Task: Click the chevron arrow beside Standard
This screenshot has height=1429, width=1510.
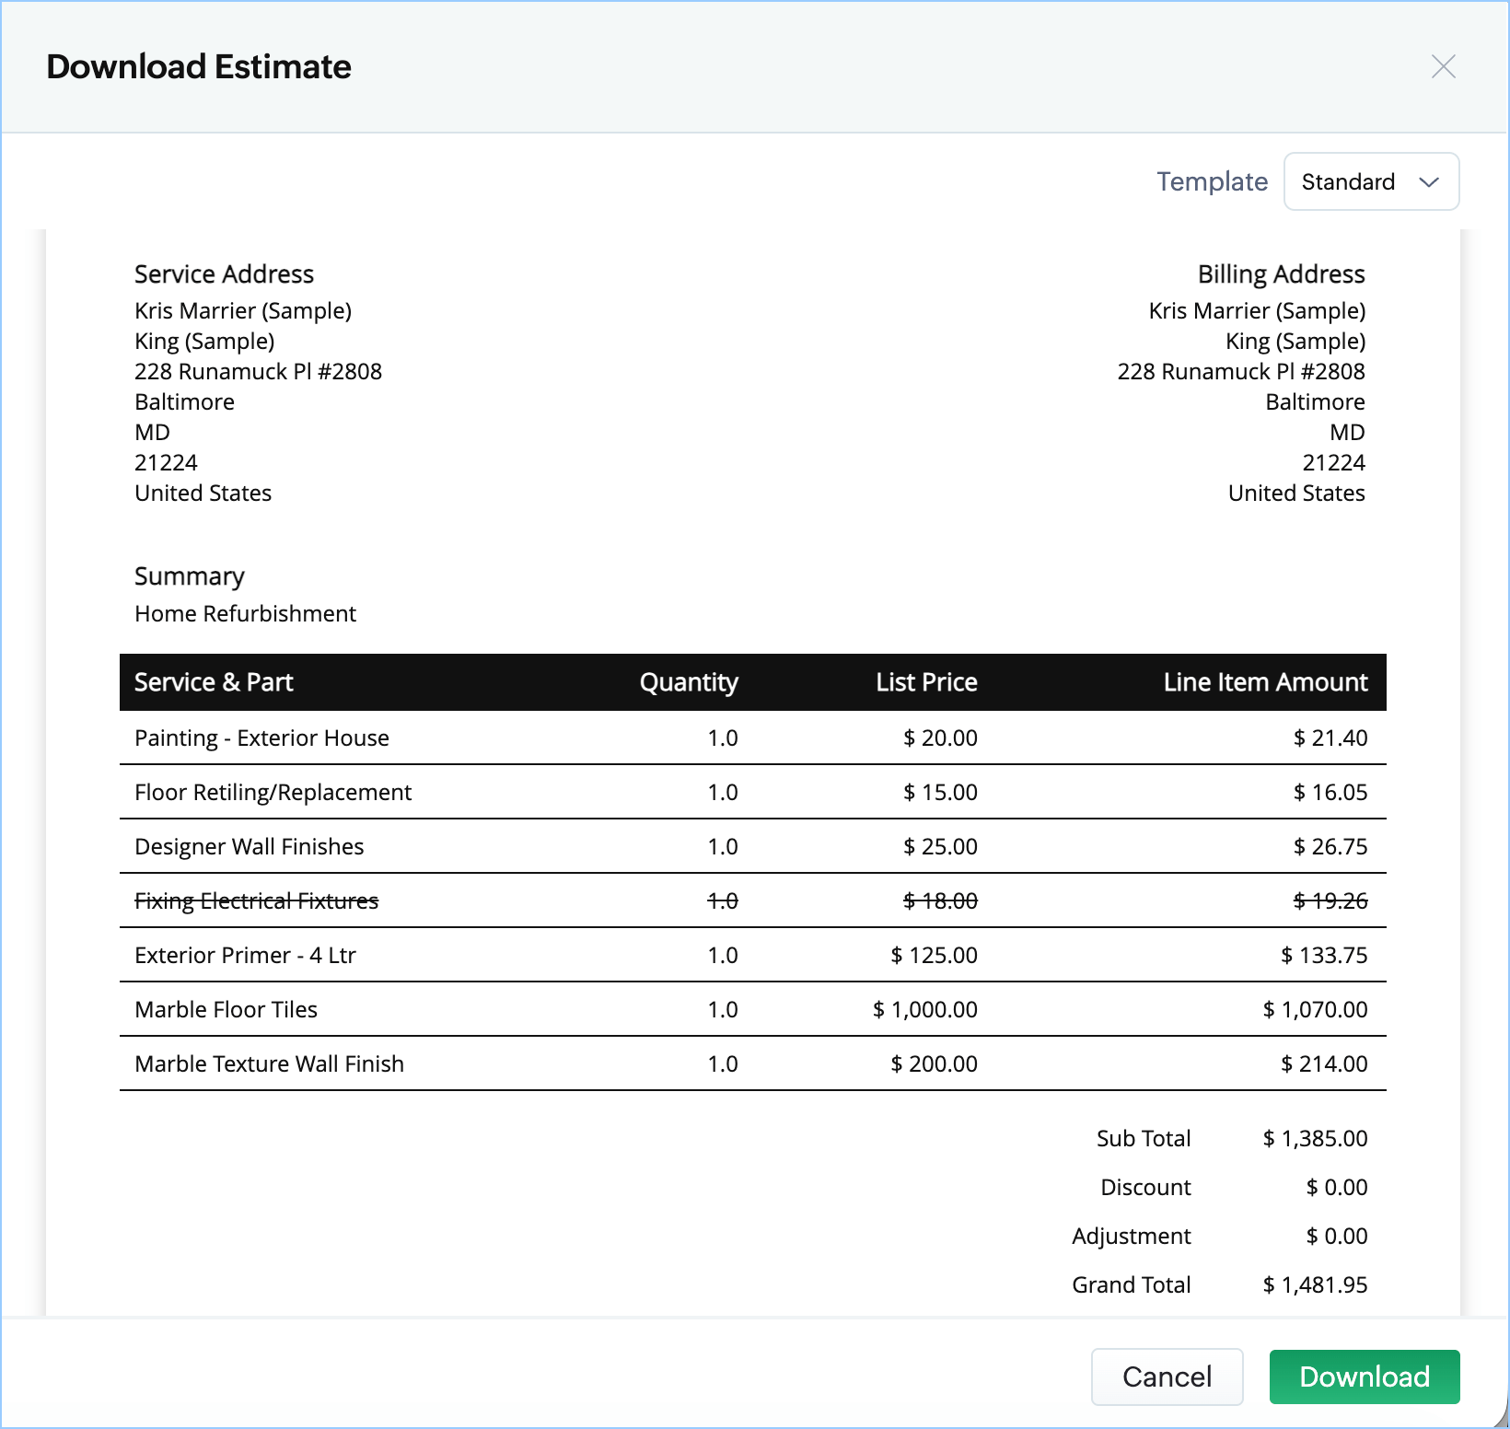Action: (1428, 182)
